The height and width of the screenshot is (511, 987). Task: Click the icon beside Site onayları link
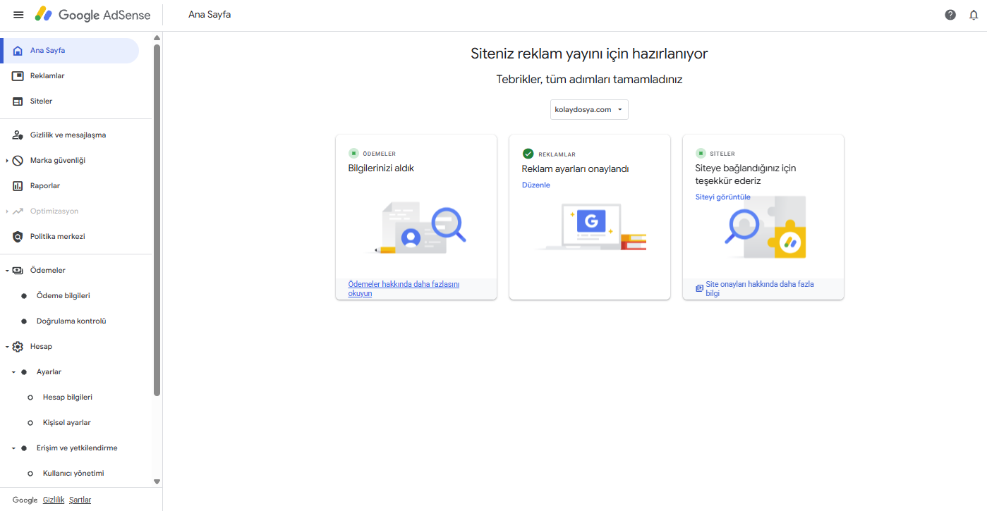[699, 288]
